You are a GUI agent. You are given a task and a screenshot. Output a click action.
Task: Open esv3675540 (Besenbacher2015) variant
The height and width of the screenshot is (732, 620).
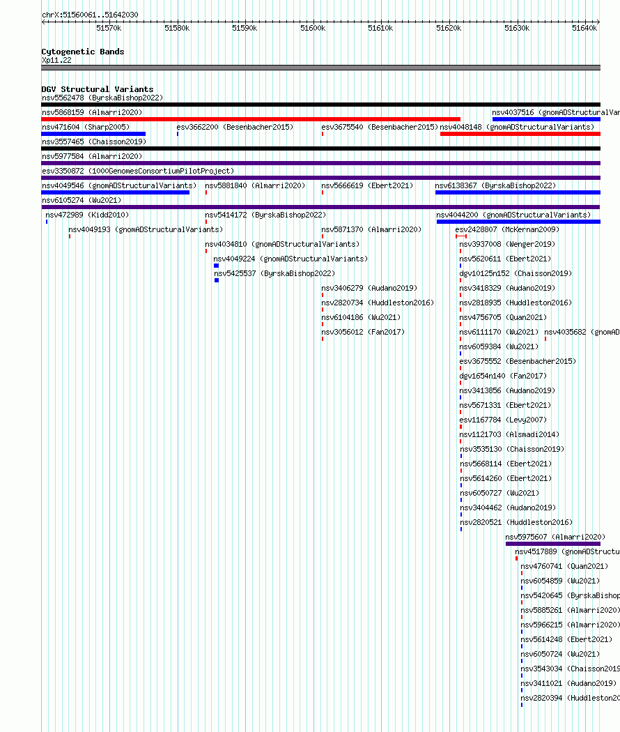[380, 127]
